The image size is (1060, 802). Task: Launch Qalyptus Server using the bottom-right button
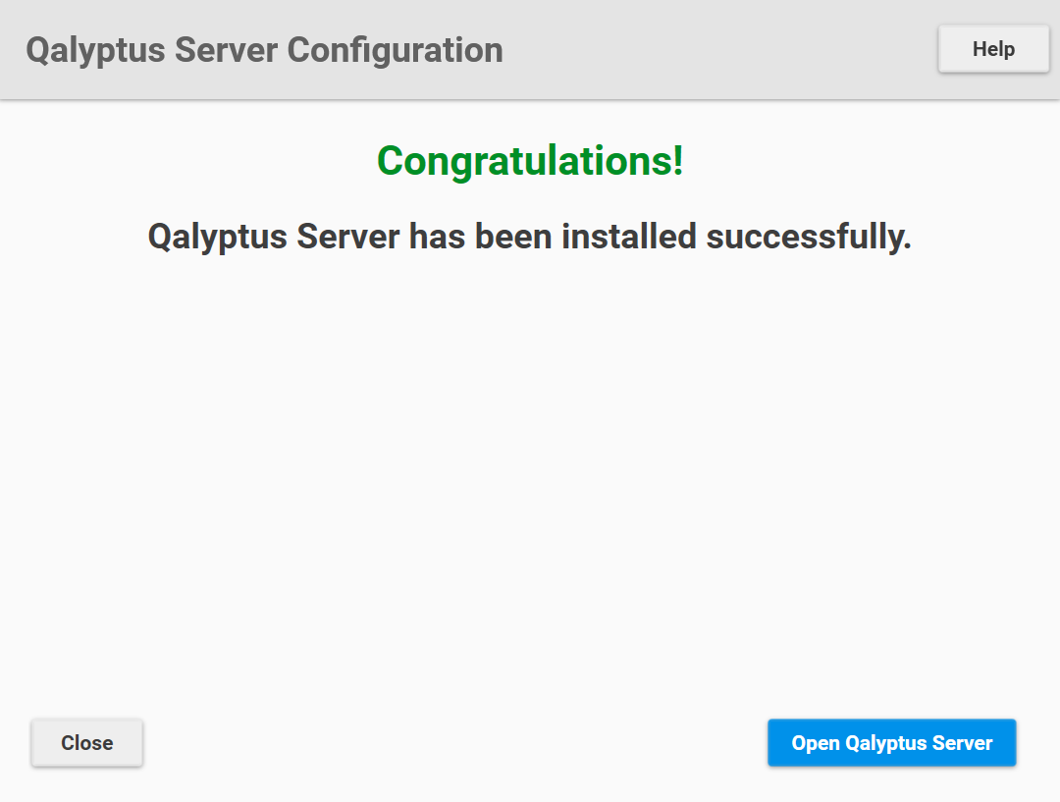(891, 743)
